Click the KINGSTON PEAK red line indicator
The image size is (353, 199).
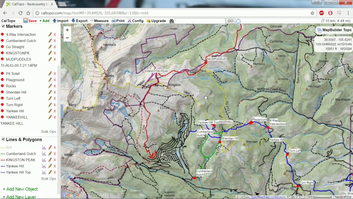click(x=3, y=160)
